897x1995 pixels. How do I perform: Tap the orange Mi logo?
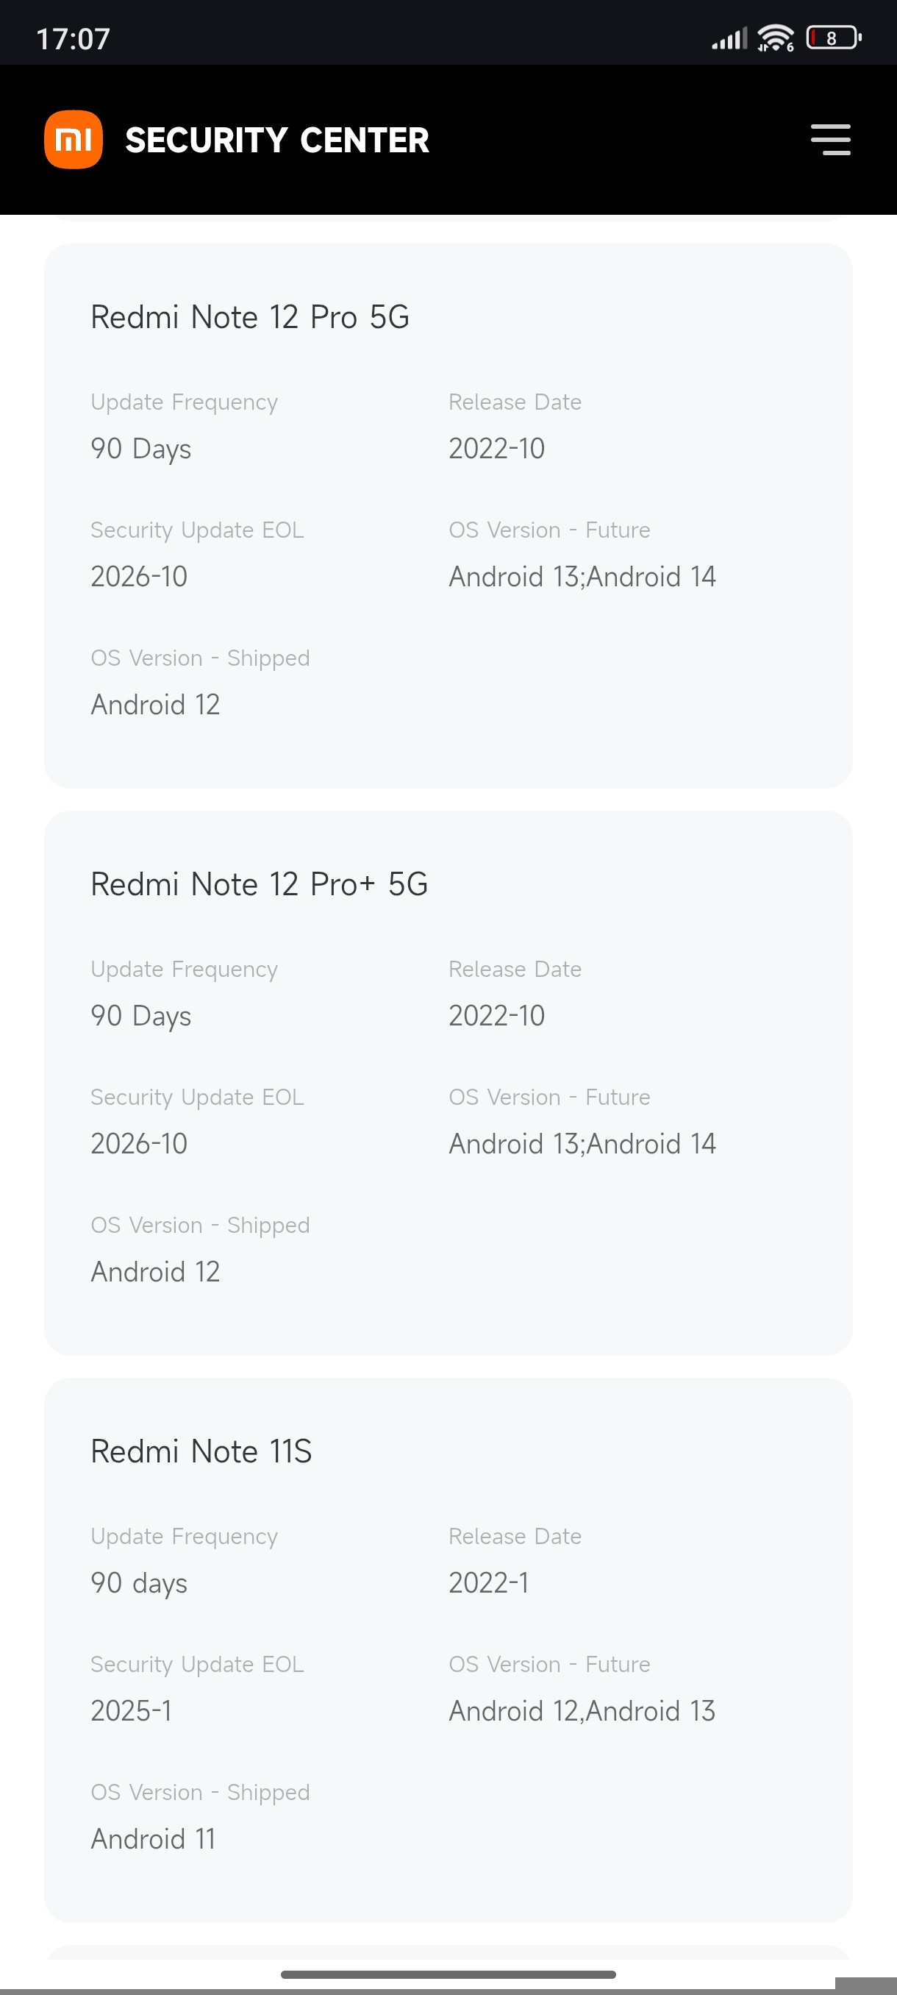click(74, 140)
